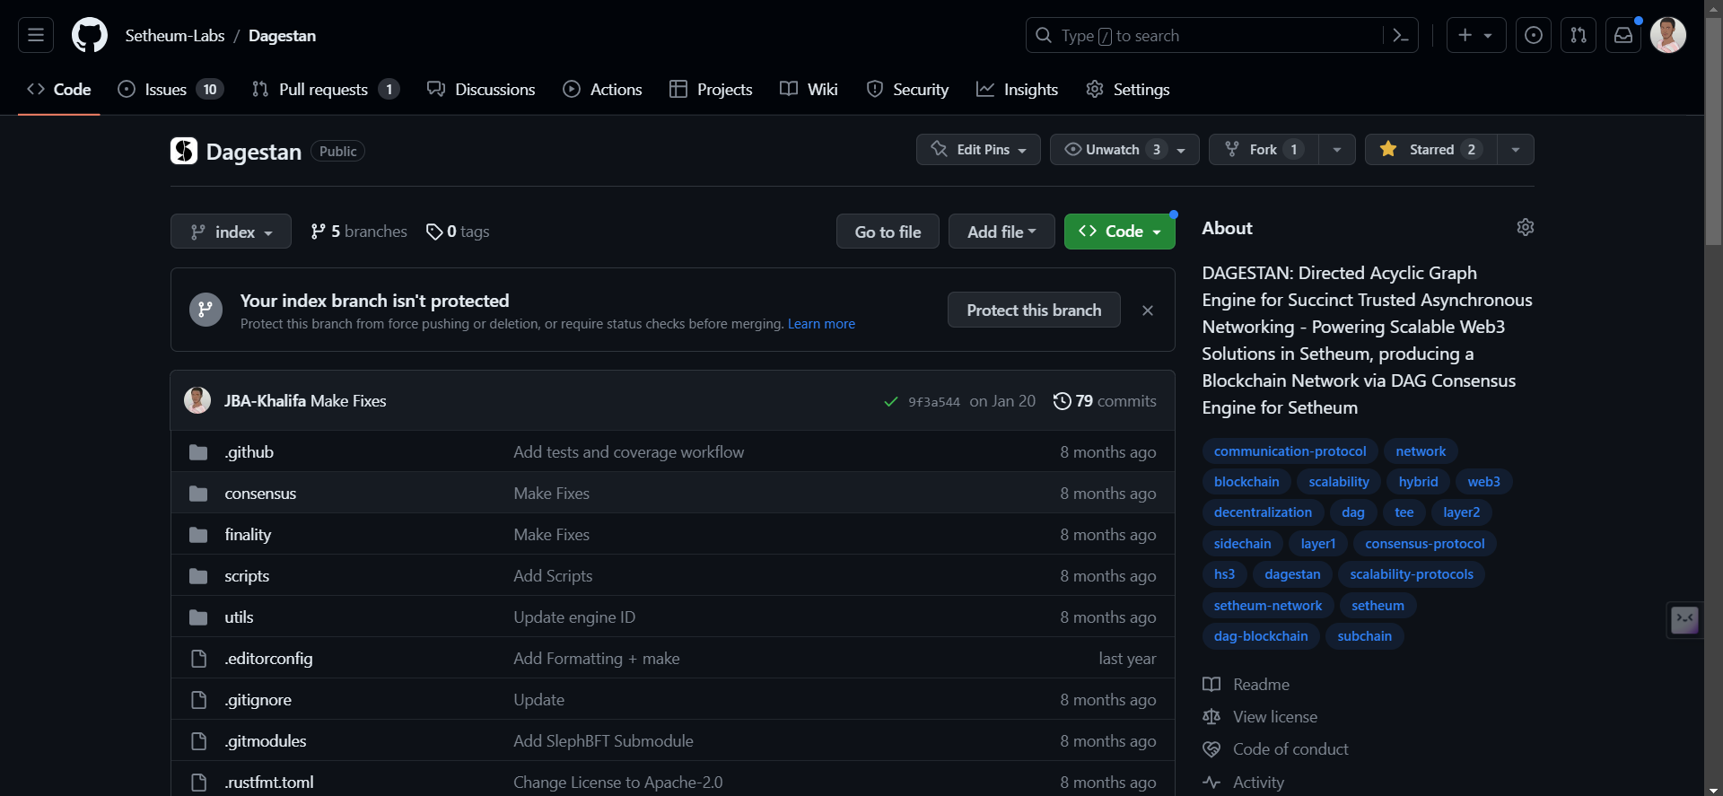The image size is (1723, 796).
Task: Open the Insights tab
Action: (1017, 89)
